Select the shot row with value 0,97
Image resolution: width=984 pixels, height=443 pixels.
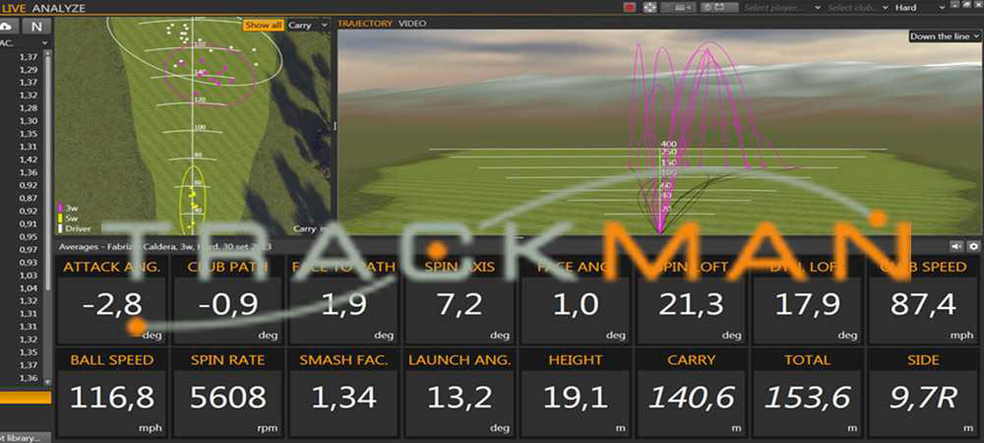[x=23, y=249]
